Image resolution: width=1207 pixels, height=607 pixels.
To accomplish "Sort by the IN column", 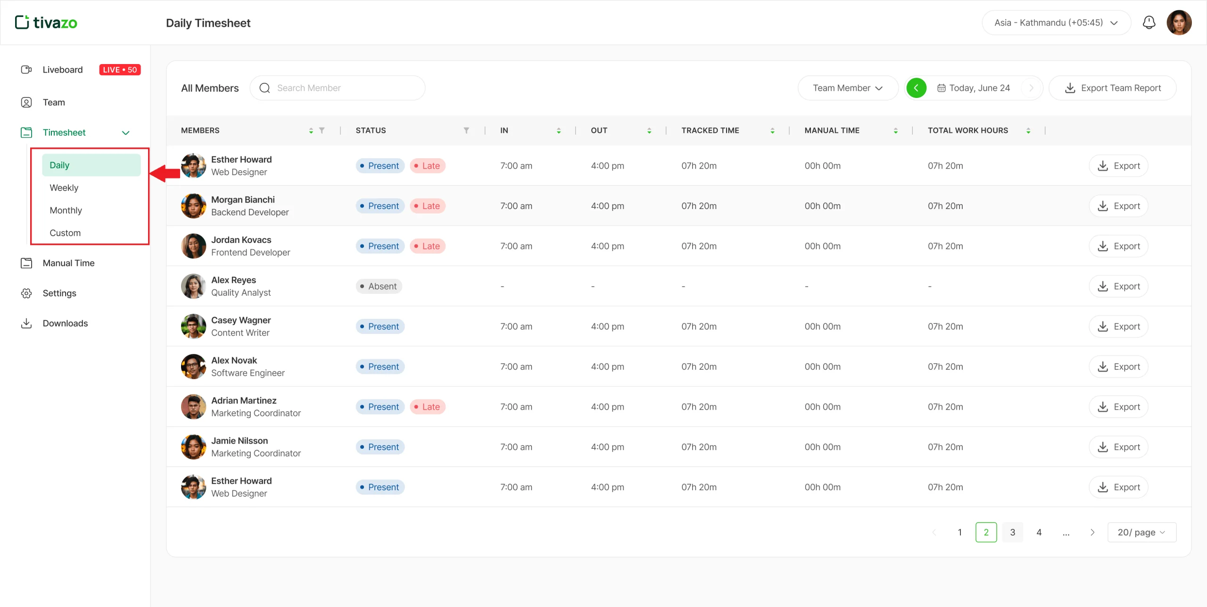I will point(559,131).
